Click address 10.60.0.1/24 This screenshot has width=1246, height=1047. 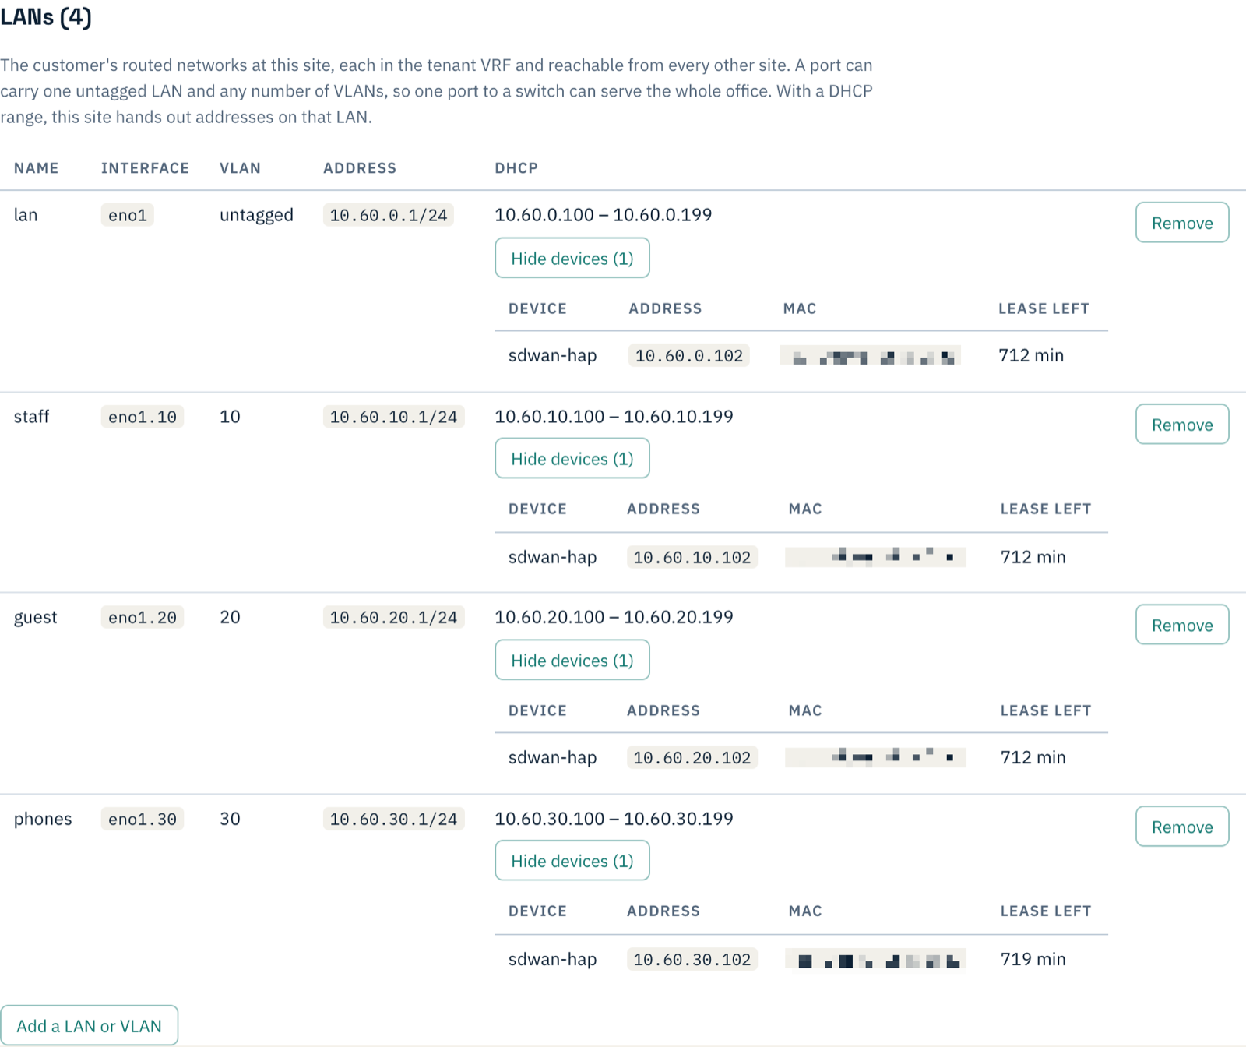(x=388, y=215)
